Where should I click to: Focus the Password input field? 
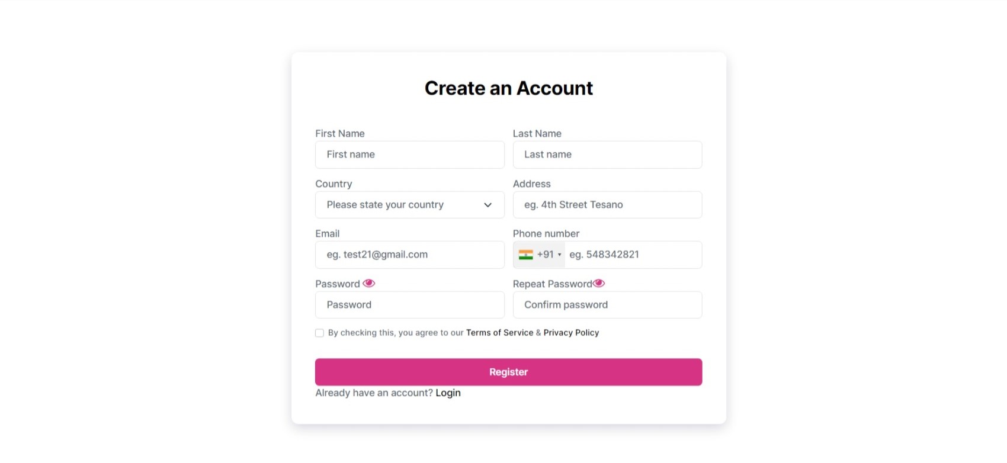[410, 305]
